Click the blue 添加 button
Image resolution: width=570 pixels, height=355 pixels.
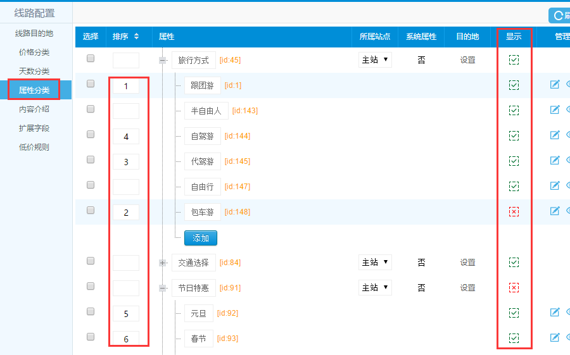tap(201, 238)
